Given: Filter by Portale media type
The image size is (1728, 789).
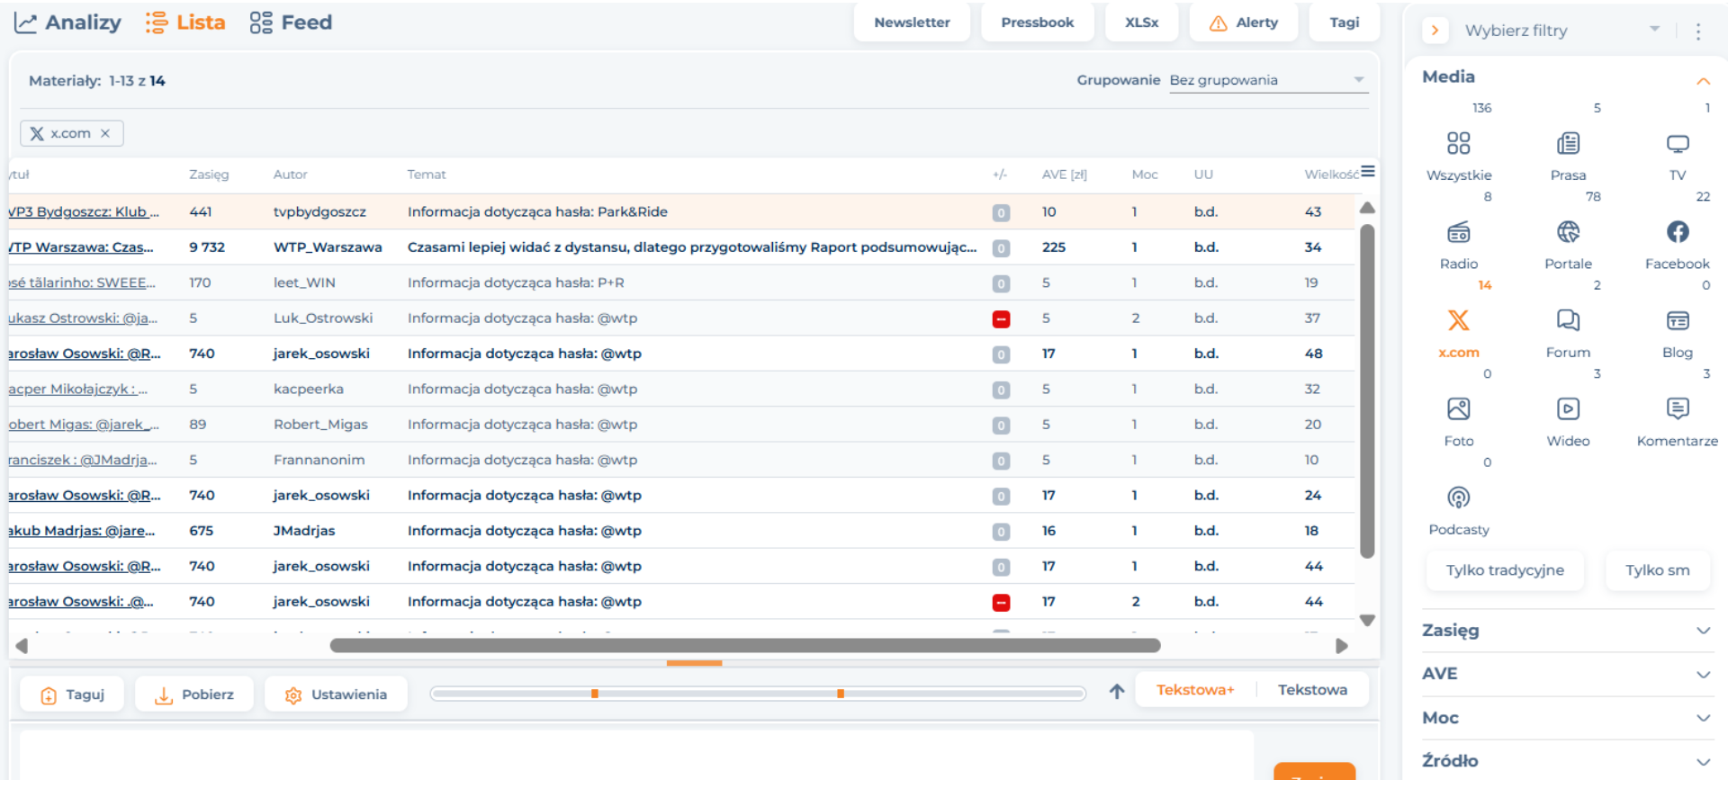Looking at the screenshot, I should (1568, 232).
